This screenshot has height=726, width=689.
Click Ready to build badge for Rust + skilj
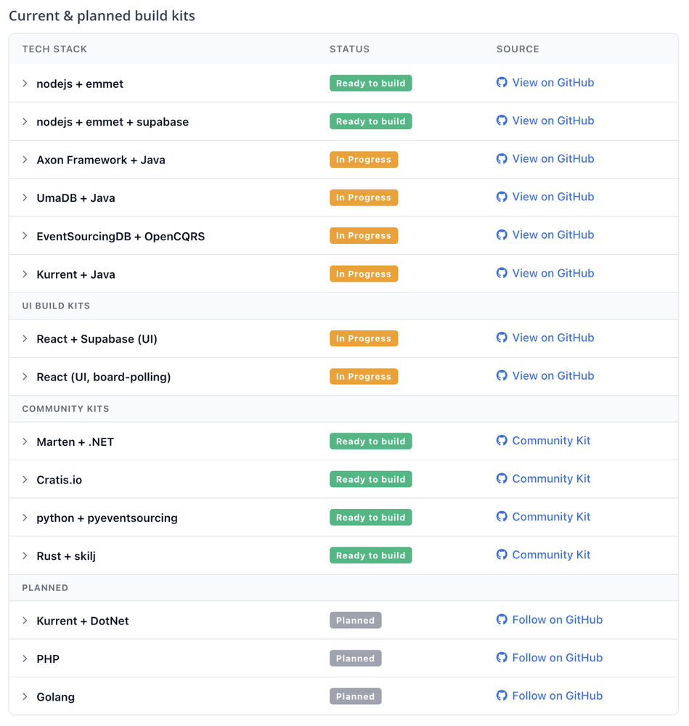click(370, 555)
